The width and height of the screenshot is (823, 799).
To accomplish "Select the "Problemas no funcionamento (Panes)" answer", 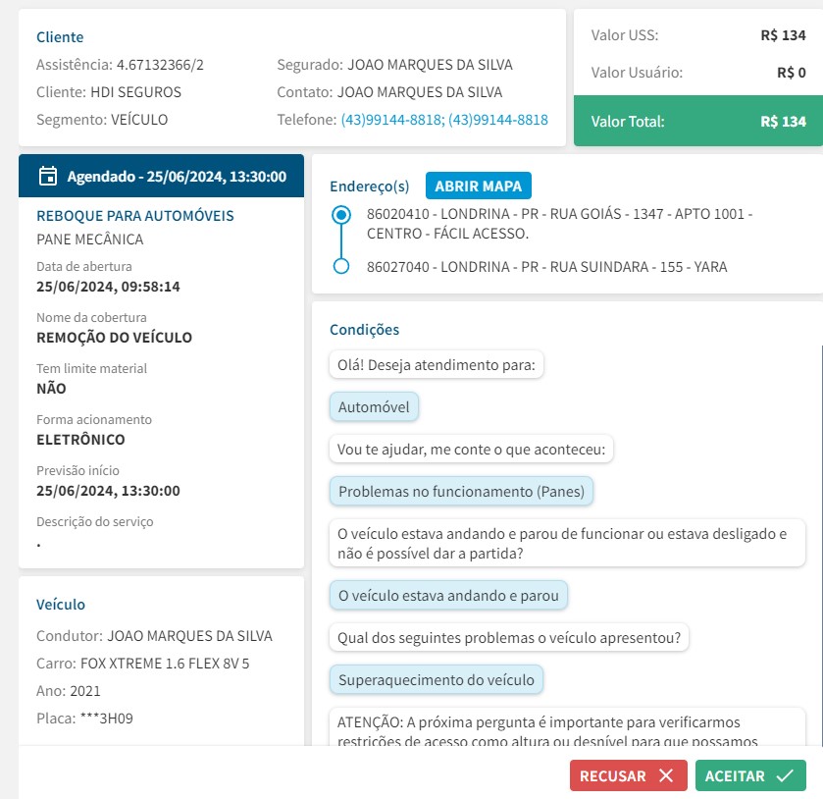I will (461, 492).
